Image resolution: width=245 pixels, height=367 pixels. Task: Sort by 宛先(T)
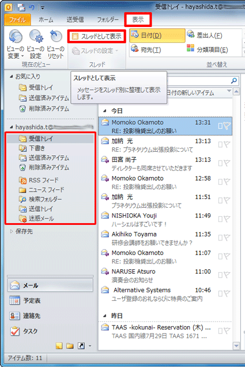click(x=146, y=49)
